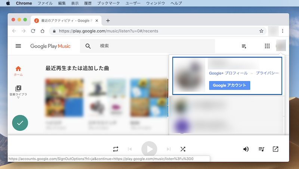The height and width of the screenshot is (169, 299).
Task: Open mini player pop-out icon
Action: pos(275,149)
